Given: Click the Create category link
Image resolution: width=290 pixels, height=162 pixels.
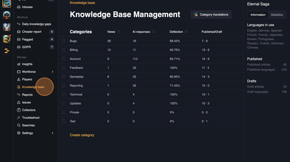Looking at the screenshot, I should click(x=82, y=135).
